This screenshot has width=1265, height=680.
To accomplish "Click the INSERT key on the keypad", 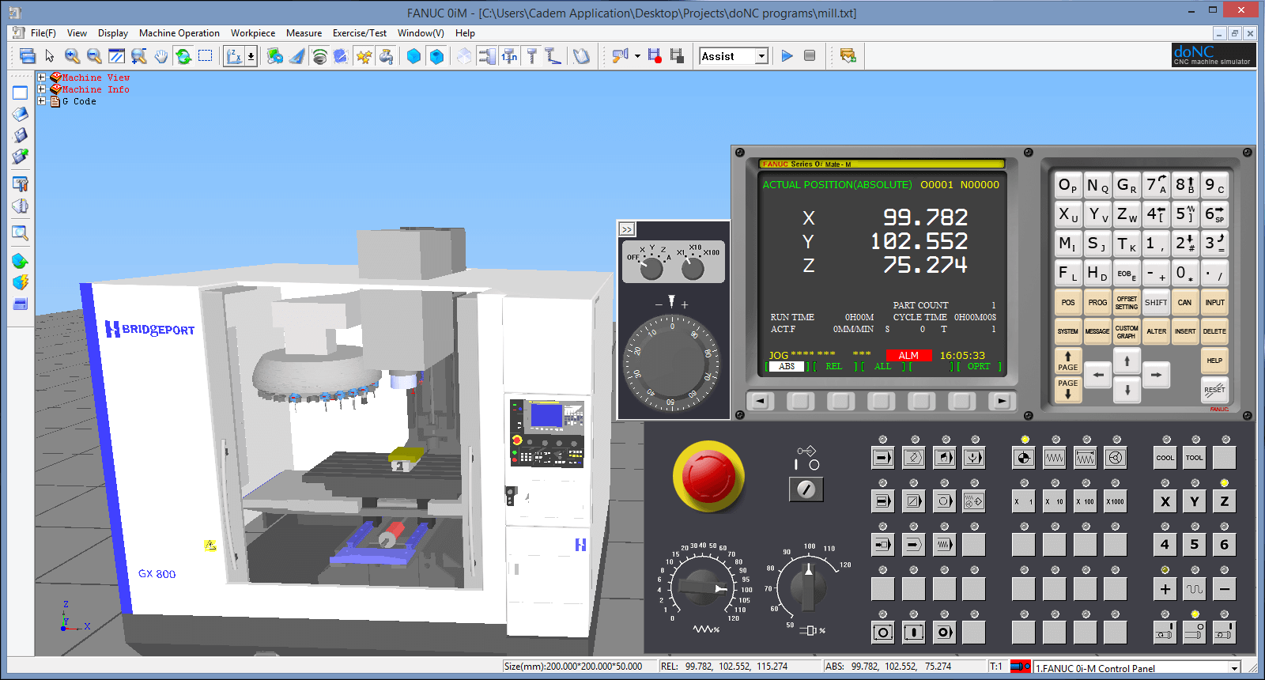I will (x=1185, y=331).
